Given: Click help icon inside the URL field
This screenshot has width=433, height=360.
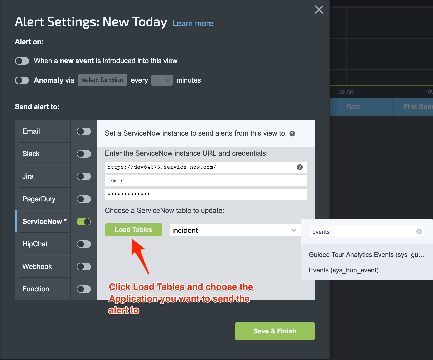Looking at the screenshot, I should point(300,167).
